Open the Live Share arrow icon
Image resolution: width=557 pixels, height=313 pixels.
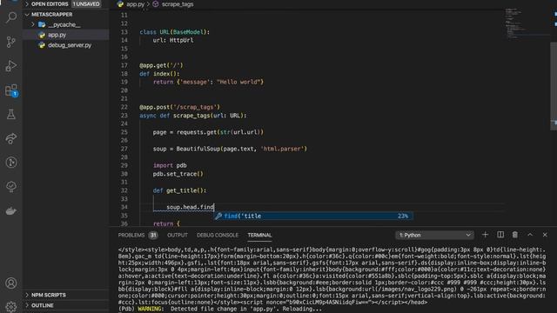(11, 138)
